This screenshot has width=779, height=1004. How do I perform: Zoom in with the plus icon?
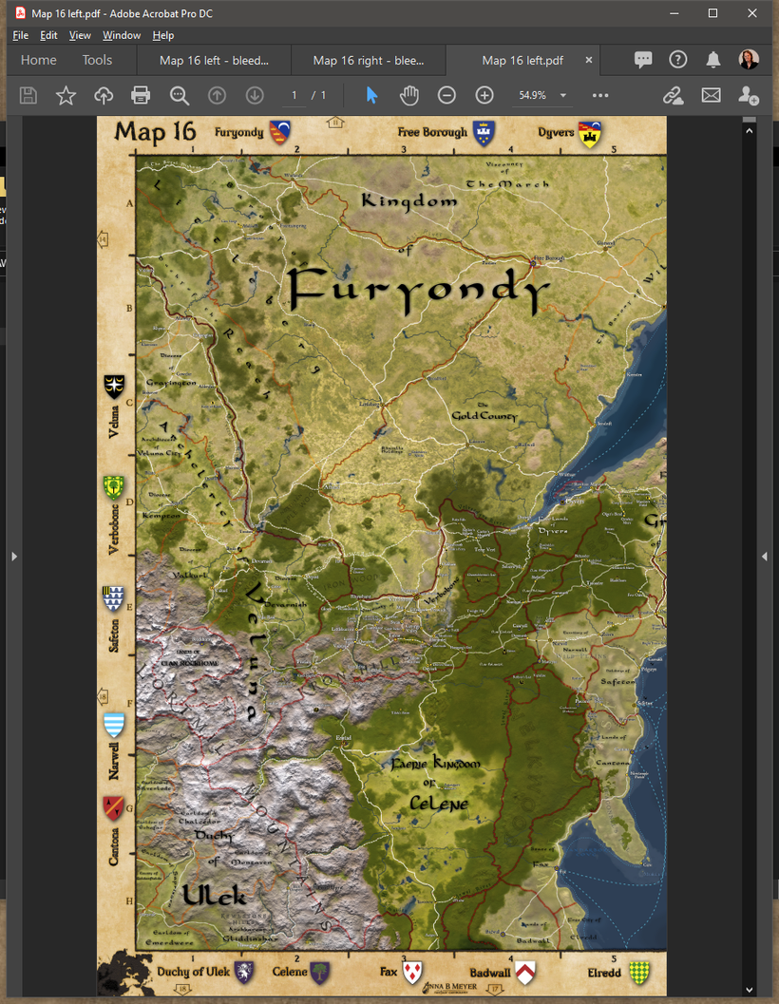pos(484,95)
